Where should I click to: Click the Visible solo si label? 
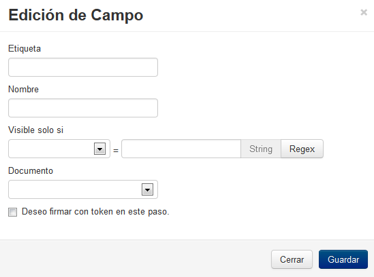coord(36,130)
